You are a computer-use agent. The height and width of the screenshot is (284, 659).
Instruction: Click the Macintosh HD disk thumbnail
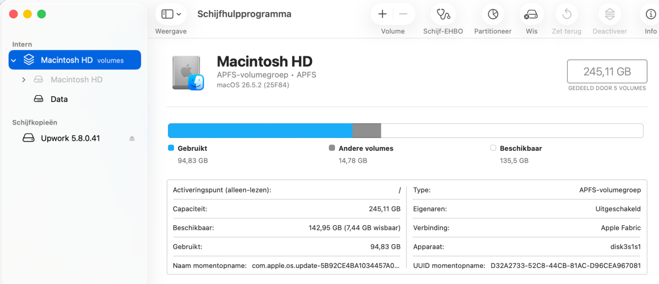(188, 73)
